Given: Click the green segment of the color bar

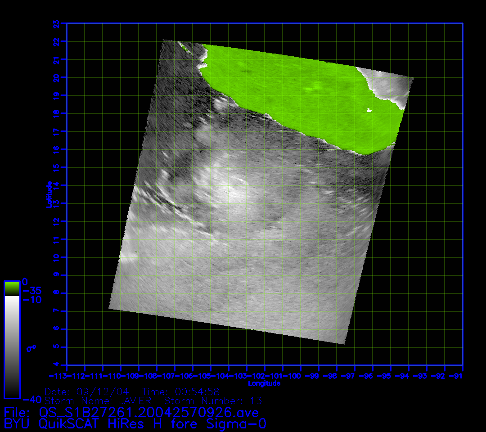Looking at the screenshot, I should click(x=12, y=288).
